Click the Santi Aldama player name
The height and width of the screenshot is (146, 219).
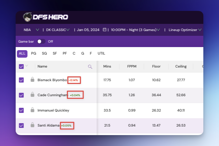[48, 125]
